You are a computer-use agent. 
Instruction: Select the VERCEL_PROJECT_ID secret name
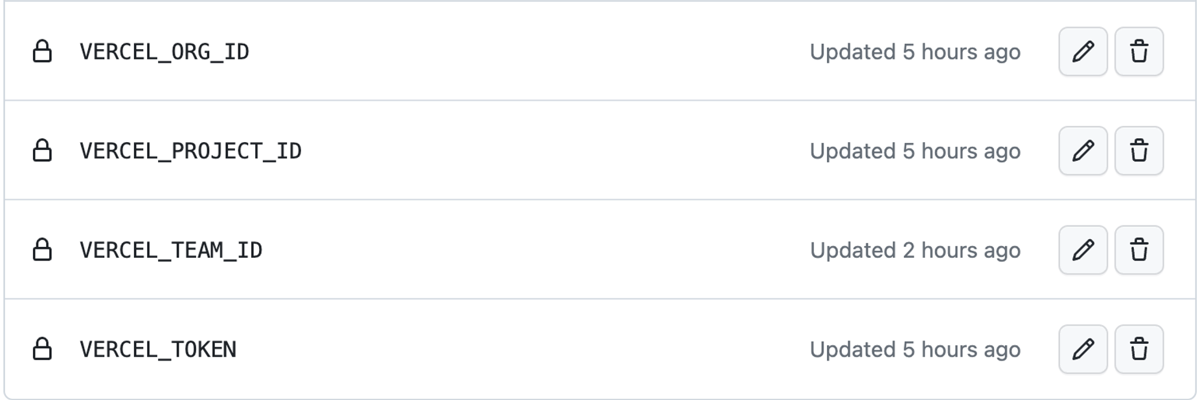[190, 151]
